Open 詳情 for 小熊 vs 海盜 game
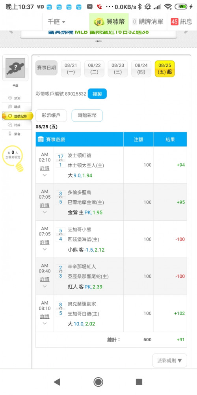This screenshot has width=197, height=395. tap(45, 243)
